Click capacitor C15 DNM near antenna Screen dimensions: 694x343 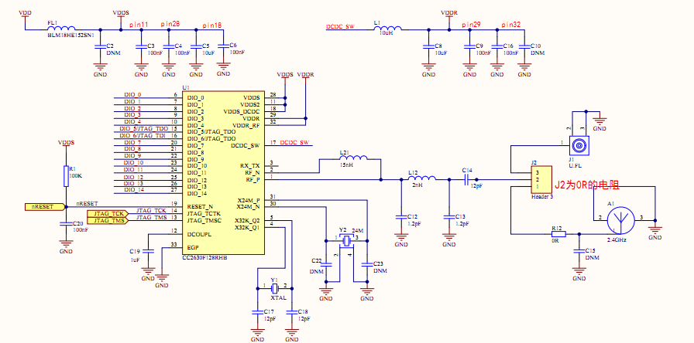(x=579, y=251)
